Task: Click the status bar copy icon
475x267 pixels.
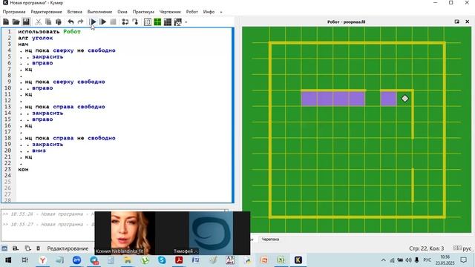Action: (27, 248)
